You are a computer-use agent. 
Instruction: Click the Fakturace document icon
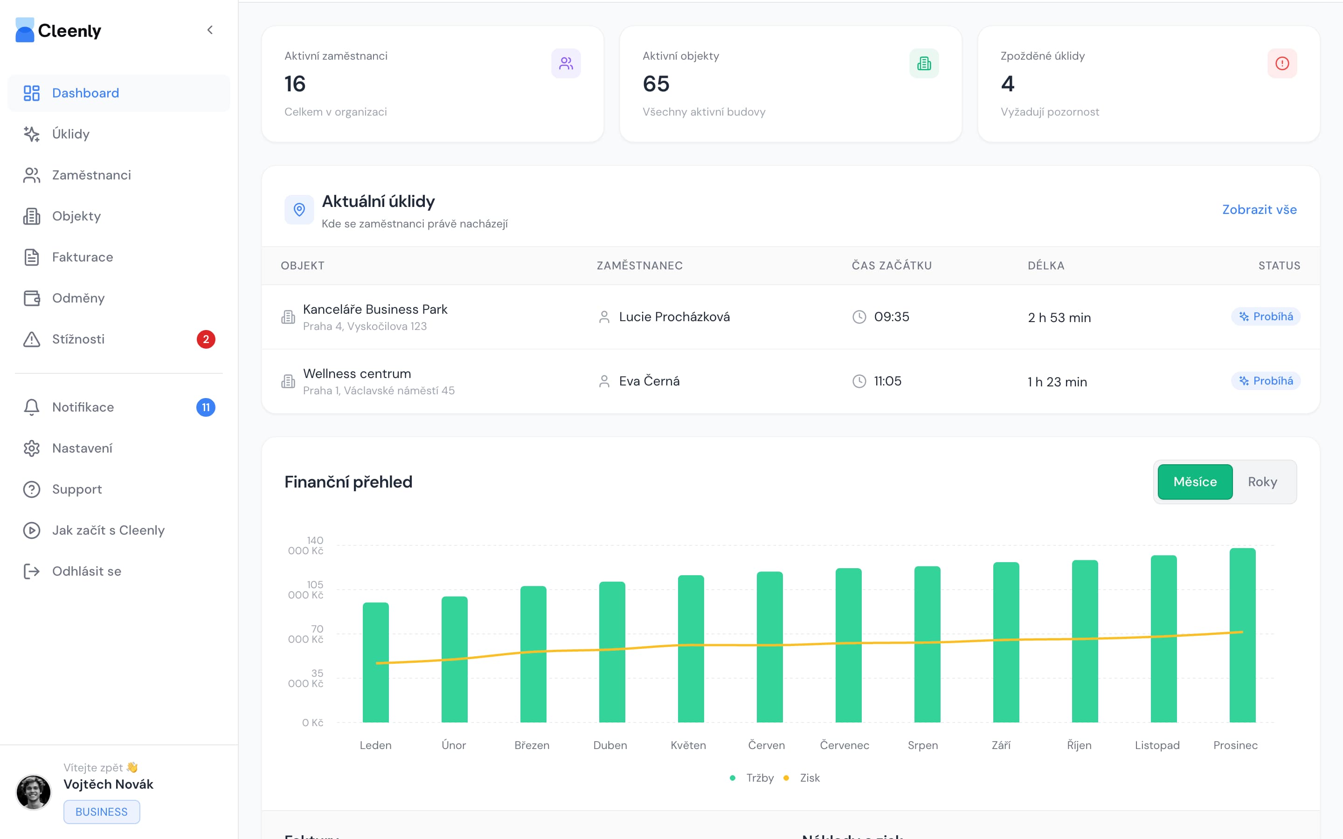click(32, 257)
